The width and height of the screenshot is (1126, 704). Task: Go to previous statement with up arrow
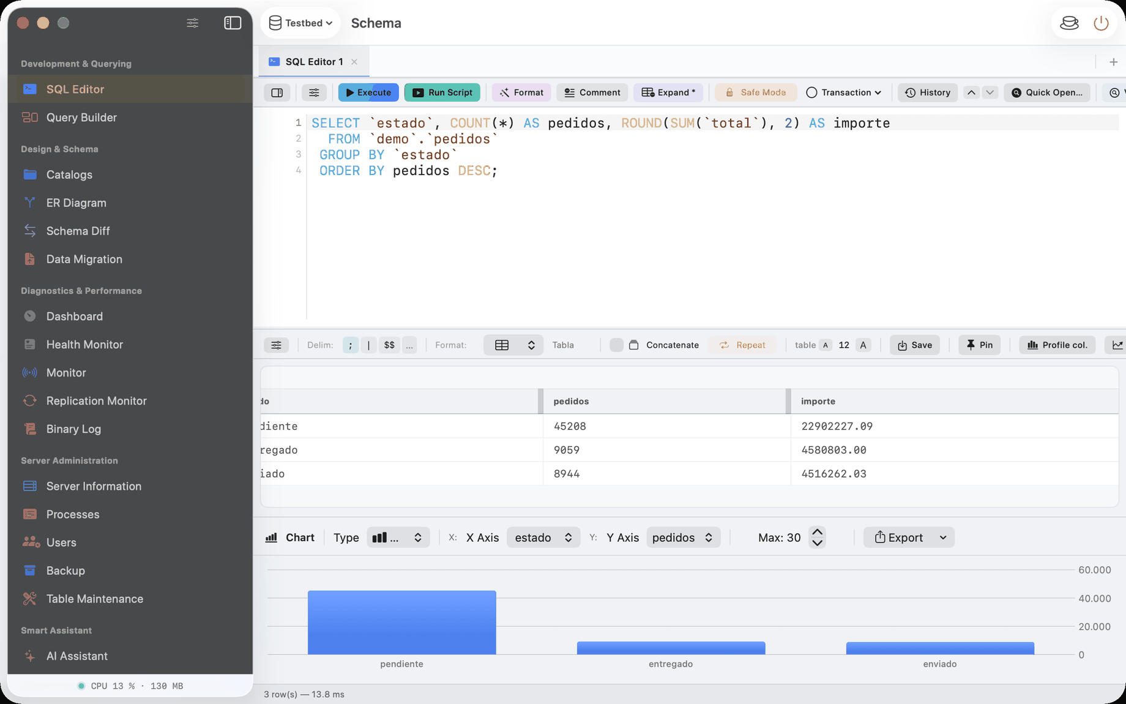971,92
